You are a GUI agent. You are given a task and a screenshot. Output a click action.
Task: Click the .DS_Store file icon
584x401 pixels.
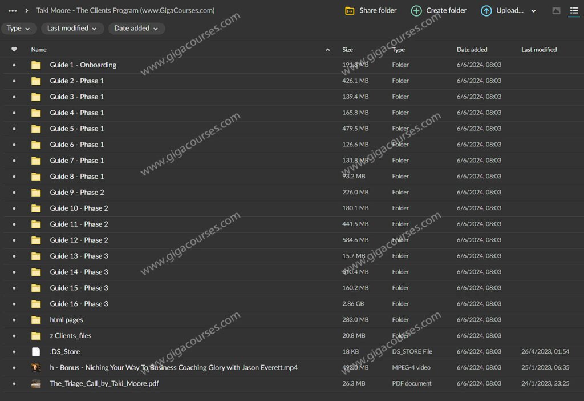36,352
